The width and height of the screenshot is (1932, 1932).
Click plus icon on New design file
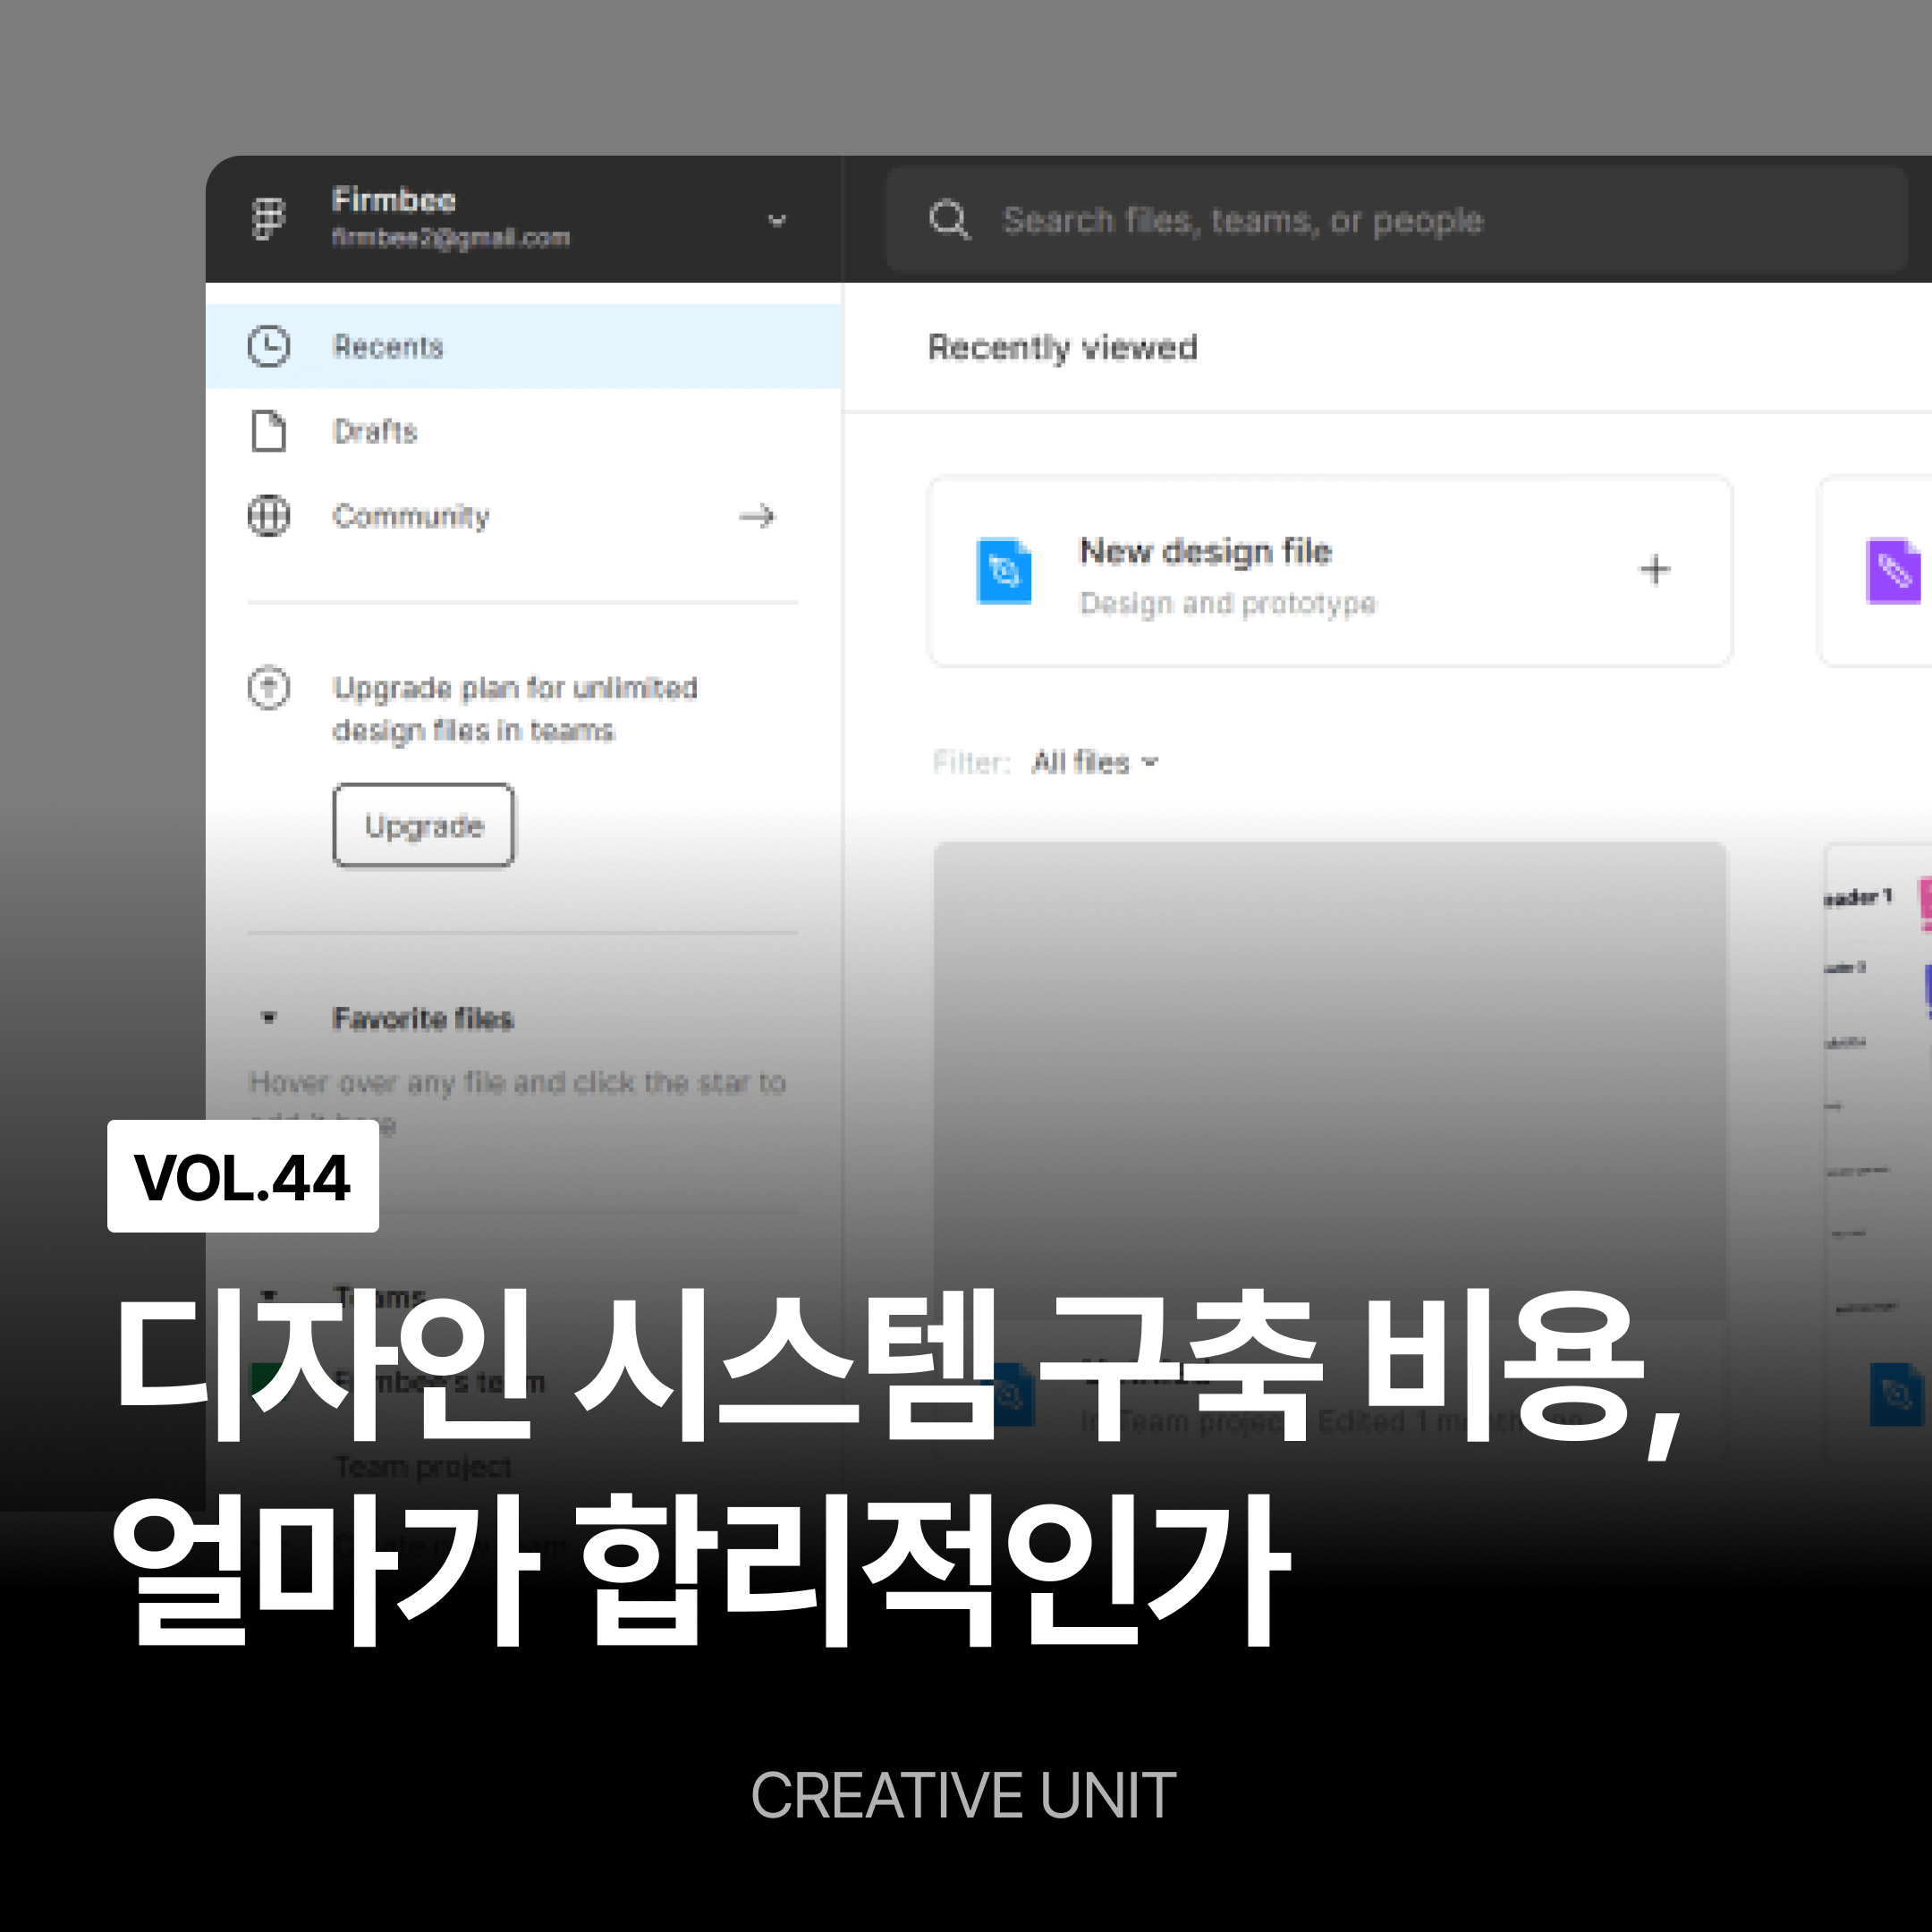pyautogui.click(x=1655, y=569)
